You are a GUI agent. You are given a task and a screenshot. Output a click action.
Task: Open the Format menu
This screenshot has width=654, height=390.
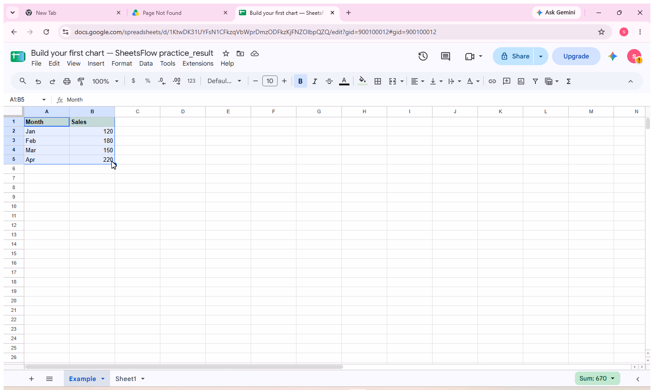coord(122,63)
